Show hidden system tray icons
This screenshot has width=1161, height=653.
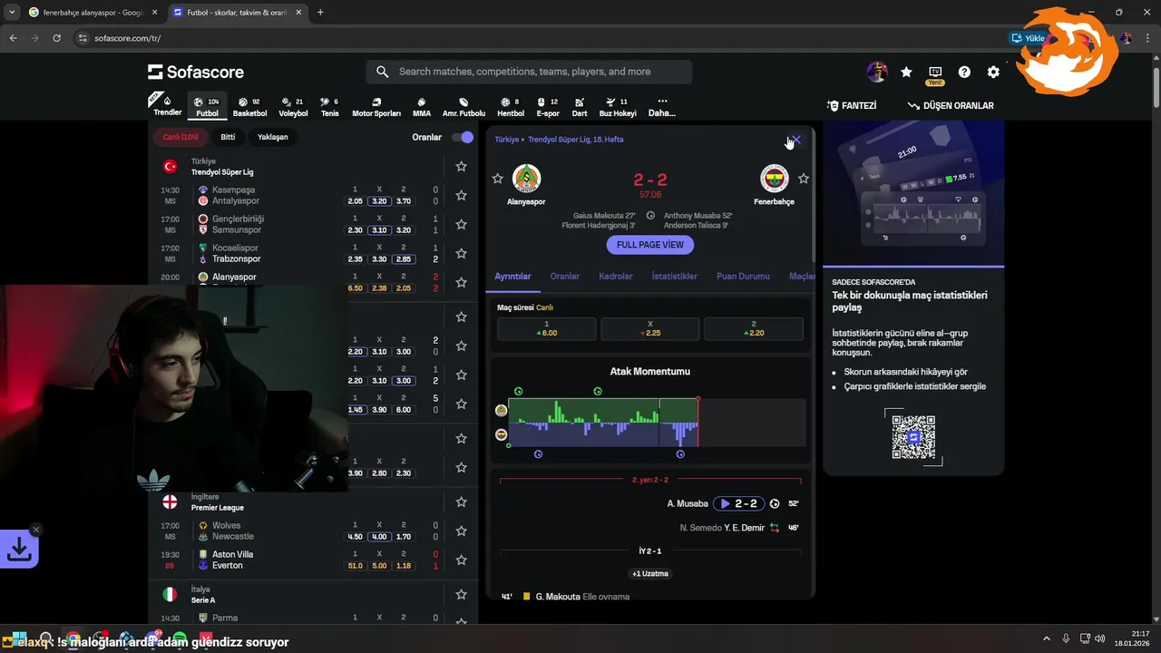tap(1047, 638)
